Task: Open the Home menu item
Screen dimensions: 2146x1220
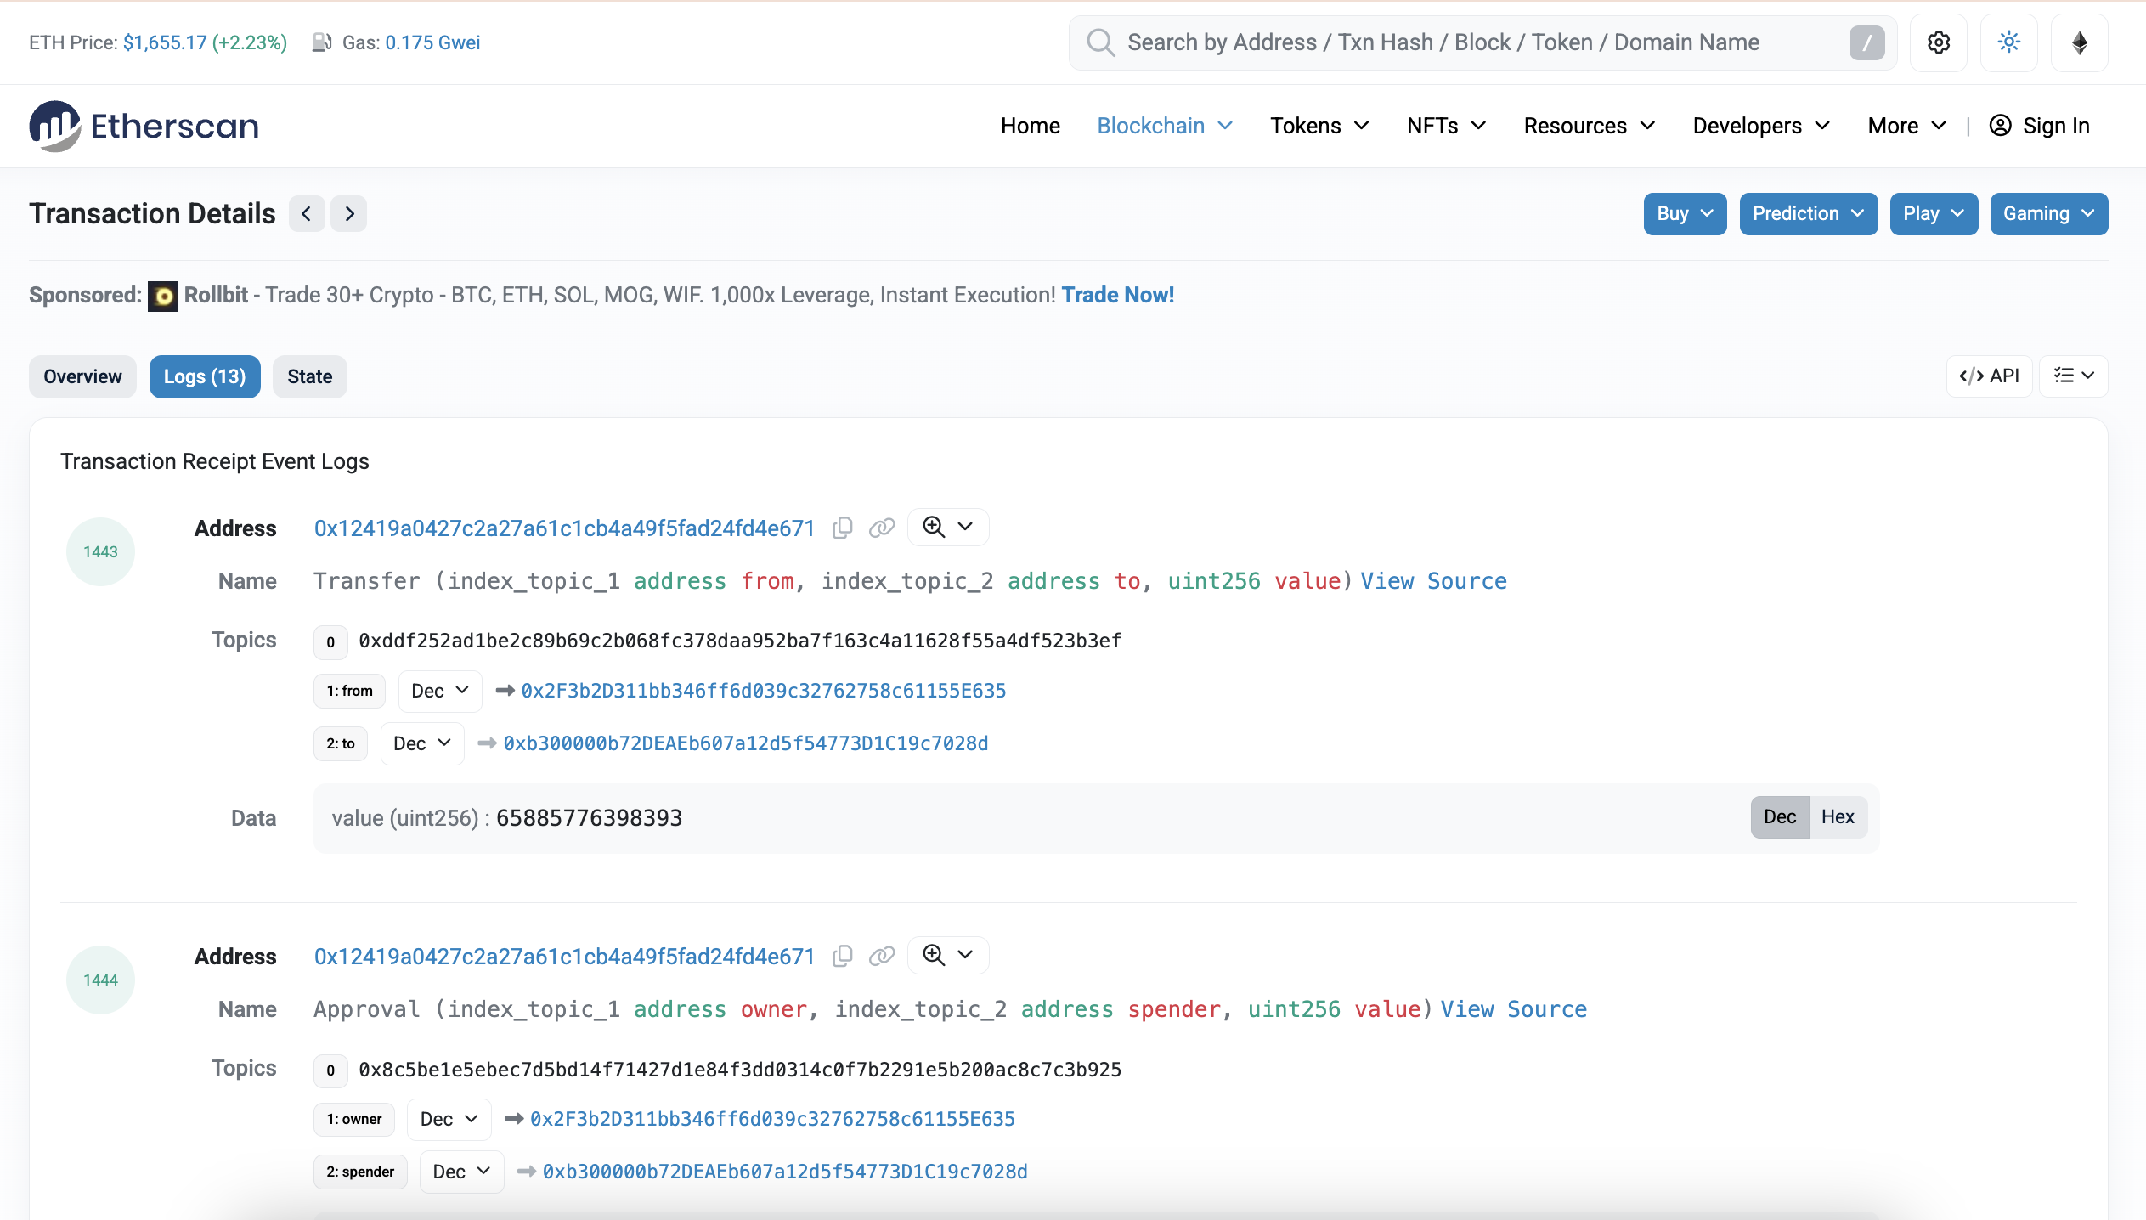Action: (x=1030, y=126)
